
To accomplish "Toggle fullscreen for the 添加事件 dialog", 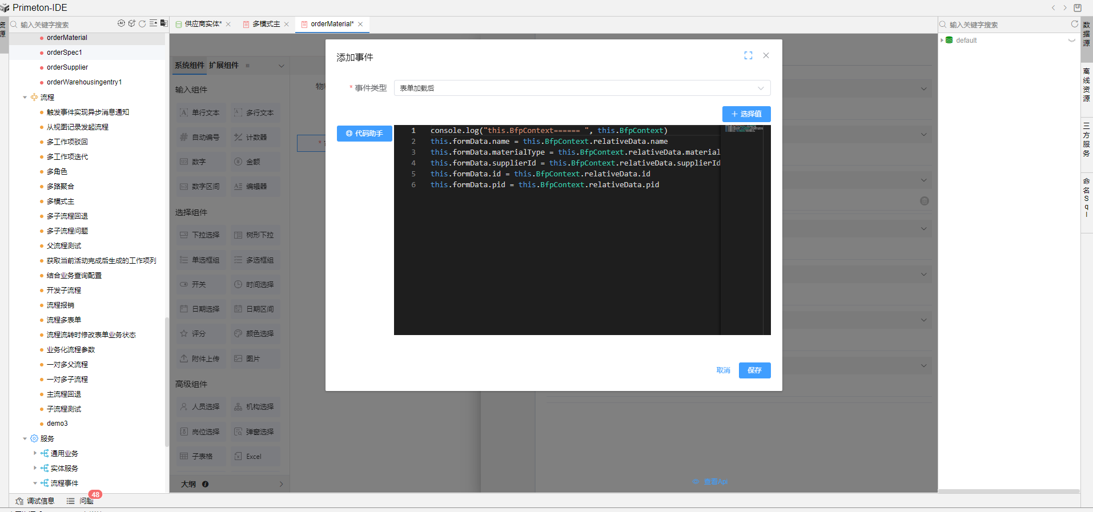I will [748, 55].
